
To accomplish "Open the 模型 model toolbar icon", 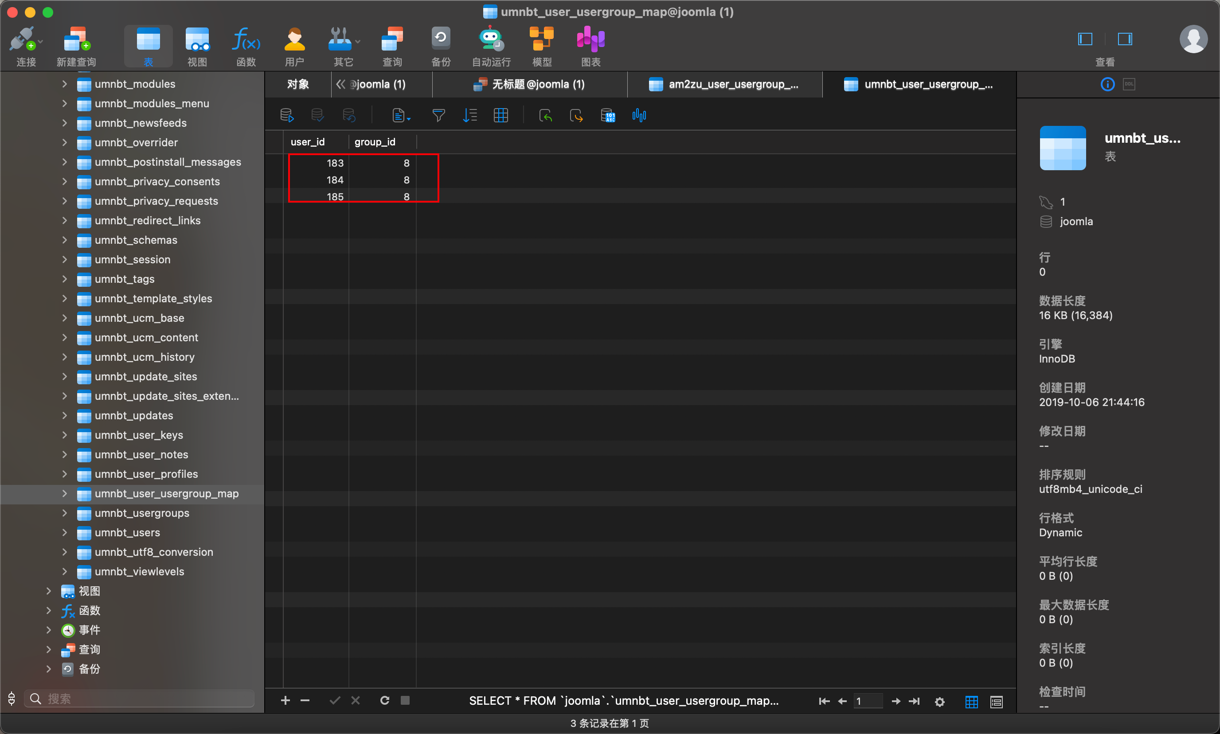I will point(542,46).
